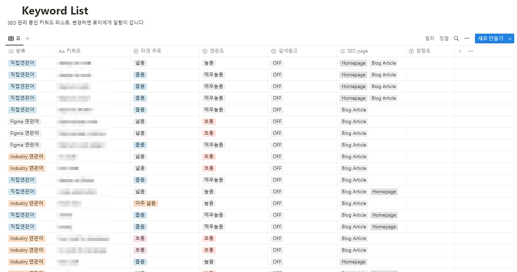Open the 검색광고 column header
Image resolution: width=517 pixels, height=272 pixels.
point(302,51)
